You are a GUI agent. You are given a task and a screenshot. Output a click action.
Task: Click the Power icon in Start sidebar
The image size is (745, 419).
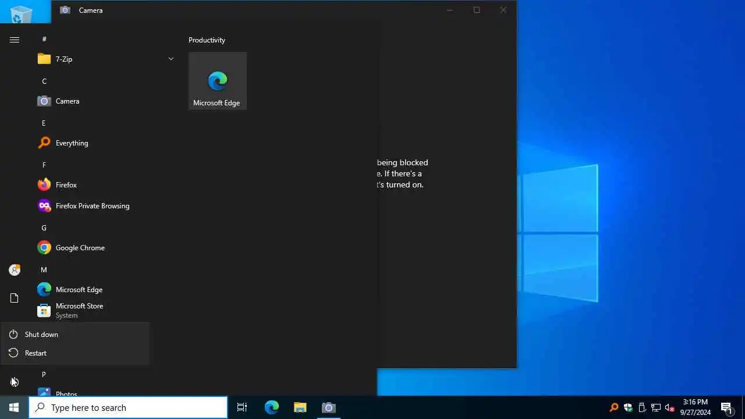pos(15,382)
